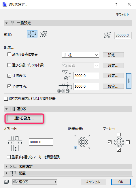Click the overall dimension offset icon
The width and height of the screenshot is (136, 188).
(65, 88)
